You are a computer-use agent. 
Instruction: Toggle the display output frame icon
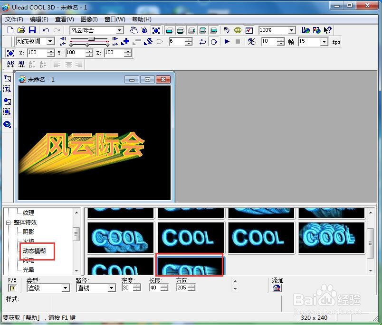(249, 30)
